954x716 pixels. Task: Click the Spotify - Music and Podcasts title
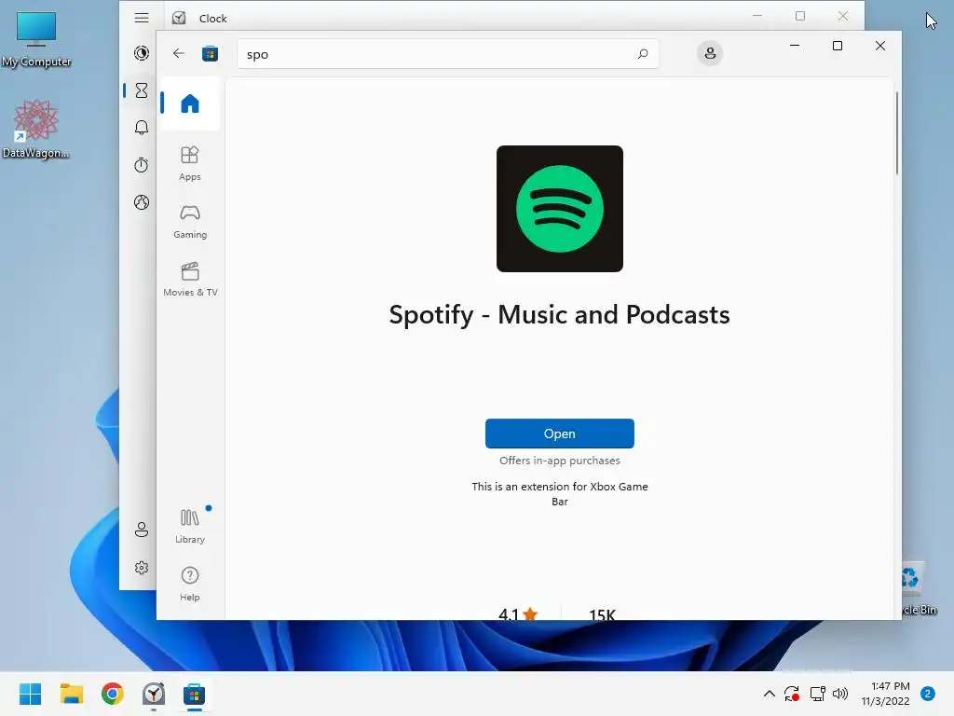pos(559,315)
